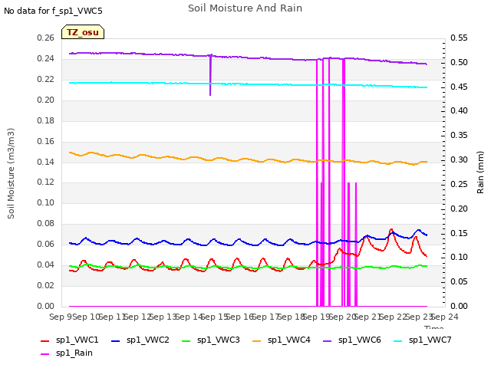Click the sp1_VWC1 legend label
Image resolution: width=491 pixels, height=368 pixels.
tap(77, 340)
